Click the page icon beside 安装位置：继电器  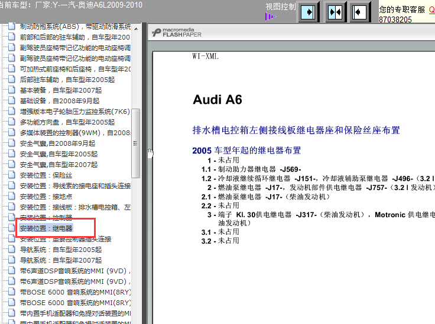(11, 228)
